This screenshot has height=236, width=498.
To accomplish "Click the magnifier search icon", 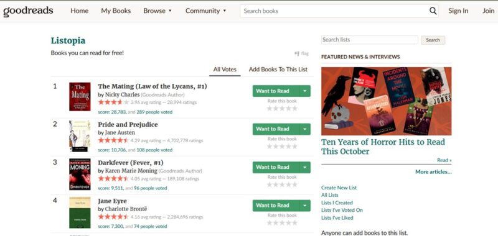I will click(x=433, y=11).
